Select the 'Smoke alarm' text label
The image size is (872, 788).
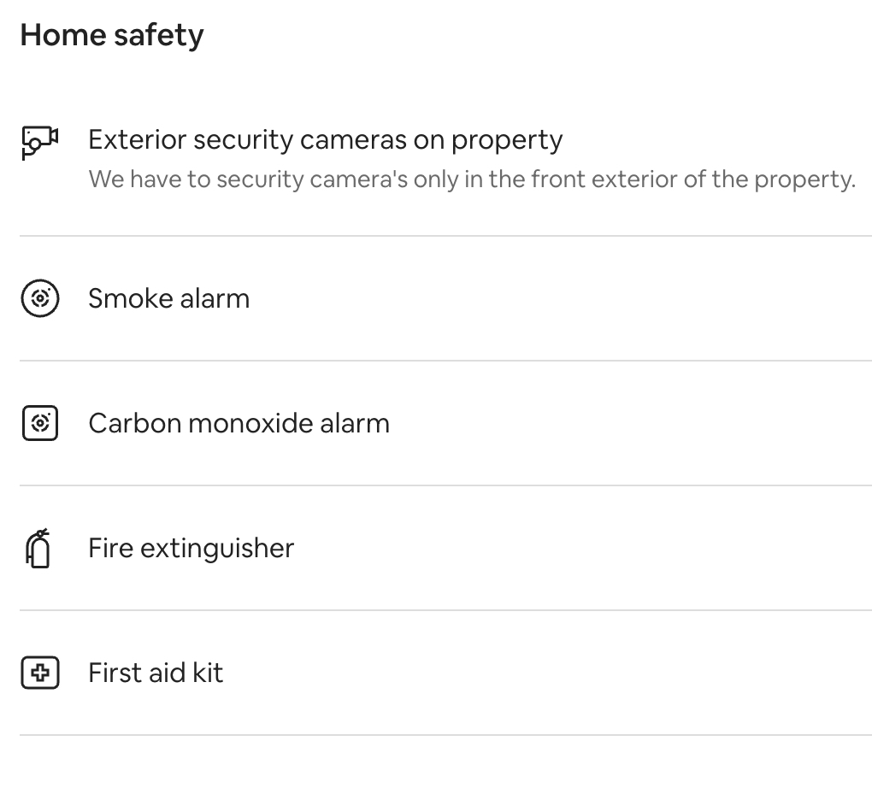169,298
